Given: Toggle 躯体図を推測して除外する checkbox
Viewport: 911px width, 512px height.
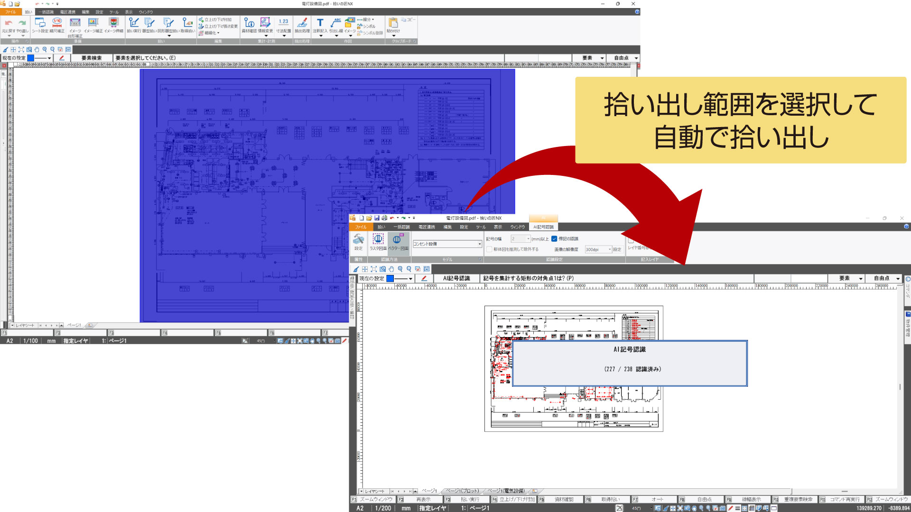Looking at the screenshot, I should pyautogui.click(x=489, y=249).
